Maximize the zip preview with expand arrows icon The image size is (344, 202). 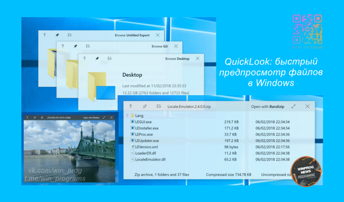[x=293, y=106]
